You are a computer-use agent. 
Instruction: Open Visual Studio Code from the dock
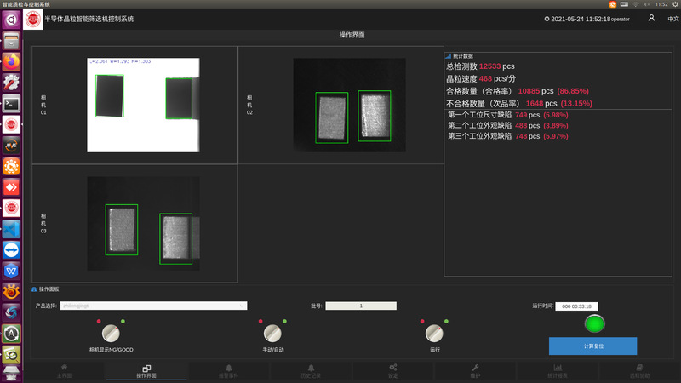click(12, 228)
